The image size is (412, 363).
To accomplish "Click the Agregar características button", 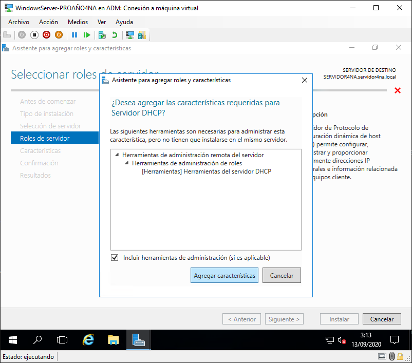I will [x=224, y=275].
